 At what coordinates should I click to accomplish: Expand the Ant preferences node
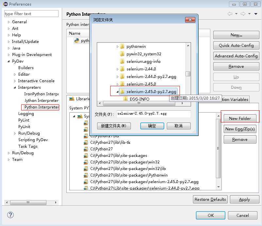click(x=9, y=28)
